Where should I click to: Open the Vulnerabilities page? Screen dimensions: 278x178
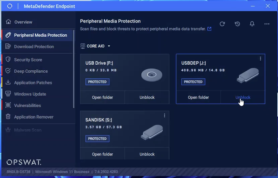tap(37, 106)
